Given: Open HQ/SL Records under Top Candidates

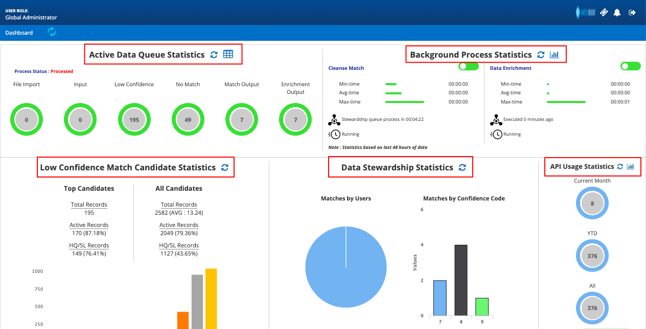Looking at the screenshot, I should click(x=89, y=245).
